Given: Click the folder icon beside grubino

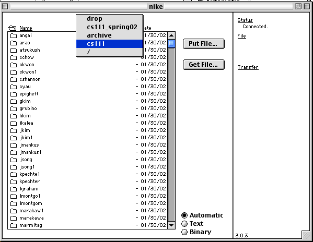Looking at the screenshot, I should point(14,109).
